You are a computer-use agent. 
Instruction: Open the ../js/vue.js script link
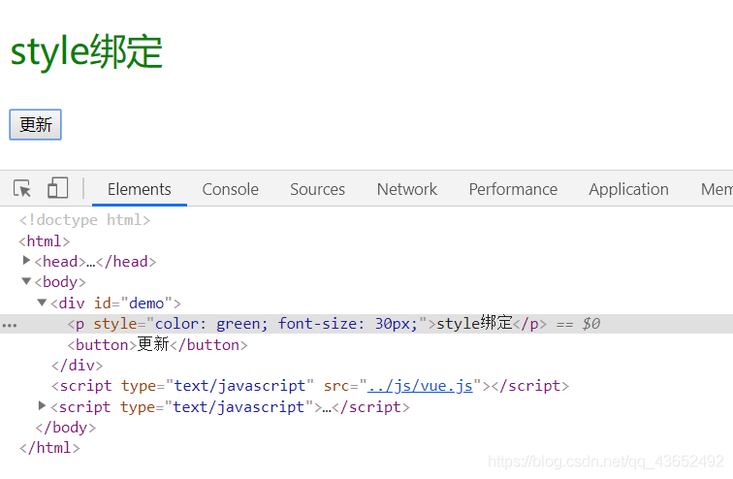pyautogui.click(x=420, y=386)
